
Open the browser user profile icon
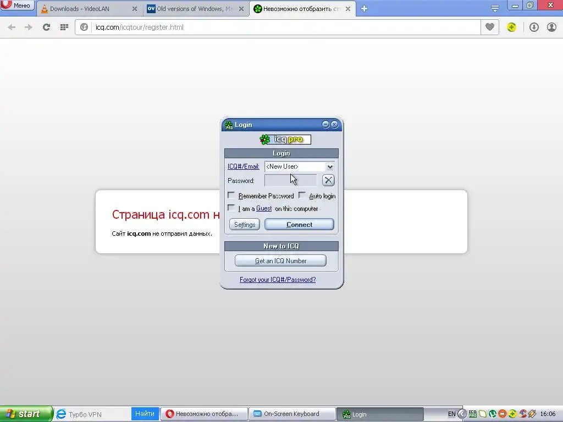551,27
